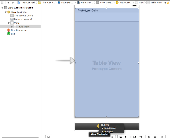Click the initial view controller entry arrow

click(65, 60)
